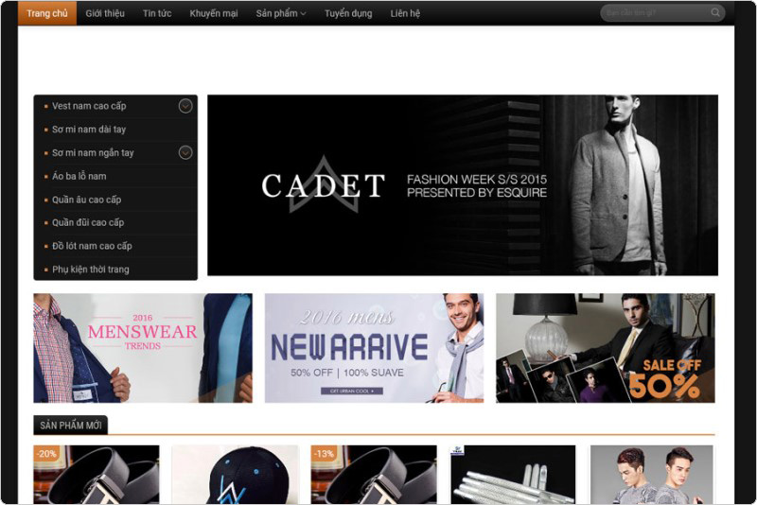Select Quần âu cao cấp category
The height and width of the screenshot is (505, 757).
87,200
